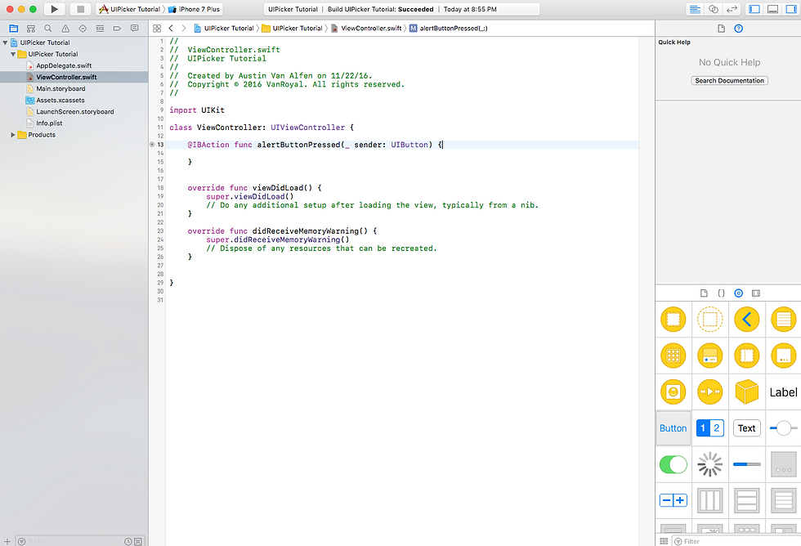Pick the Label object in library
801x546 pixels.
pyautogui.click(x=783, y=392)
